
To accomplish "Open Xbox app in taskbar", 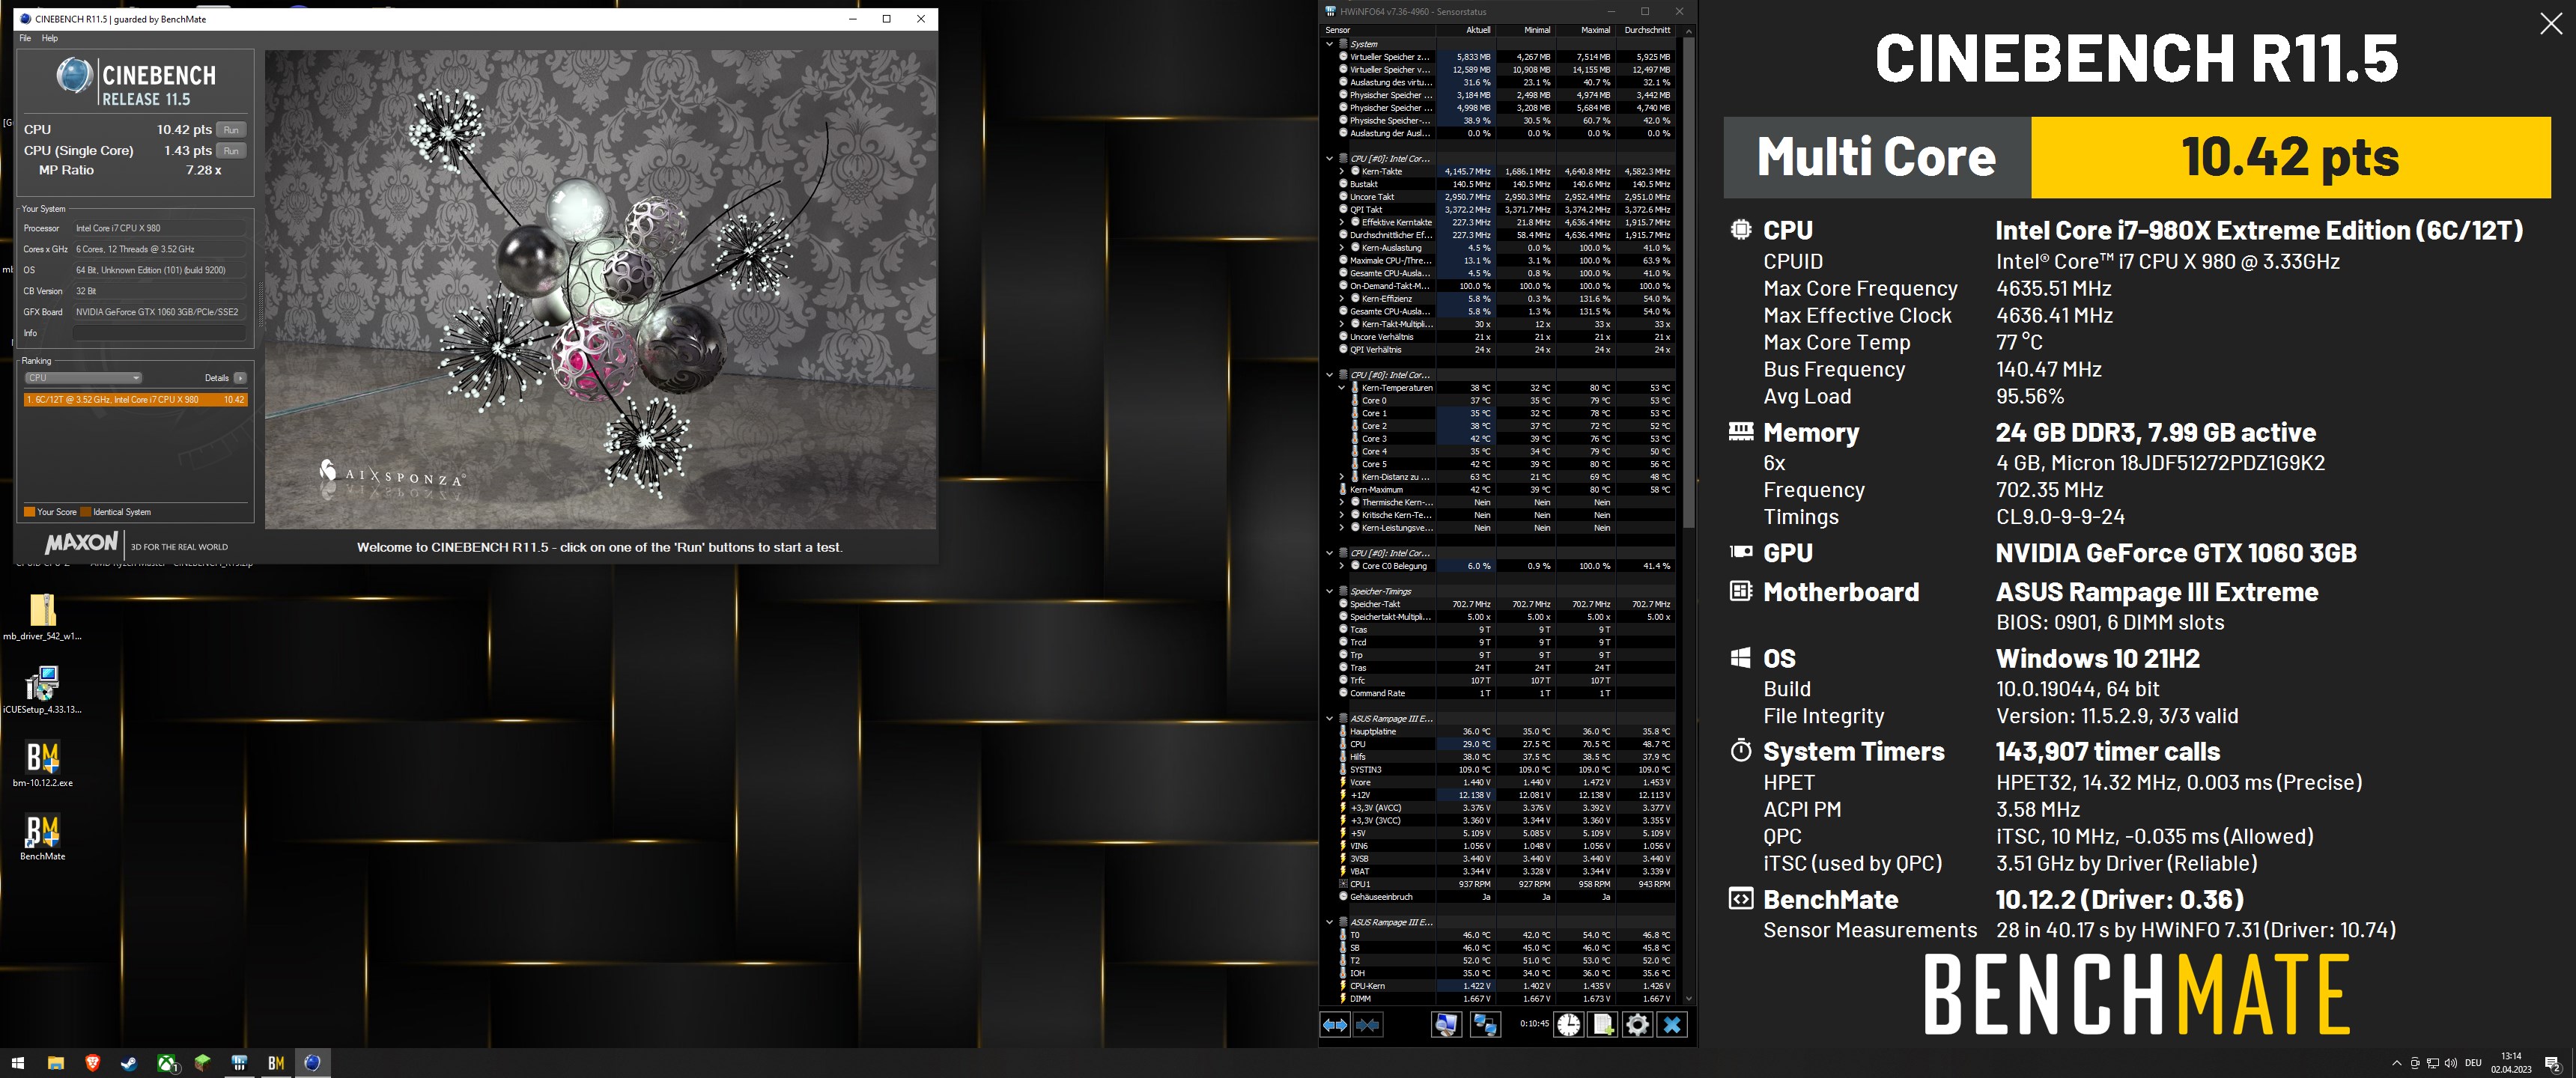I will (x=166, y=1063).
